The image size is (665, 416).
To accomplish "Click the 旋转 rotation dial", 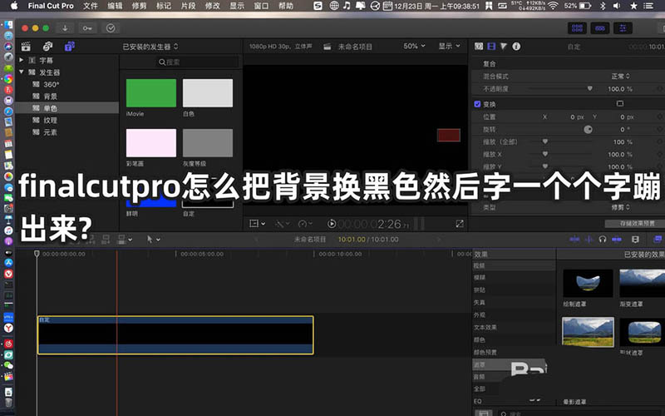I will (588, 129).
